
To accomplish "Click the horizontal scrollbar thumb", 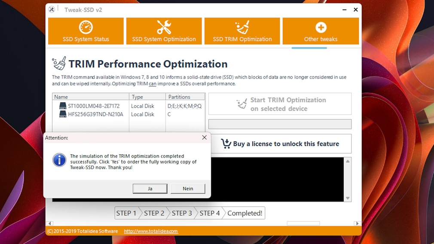I will tap(303, 223).
